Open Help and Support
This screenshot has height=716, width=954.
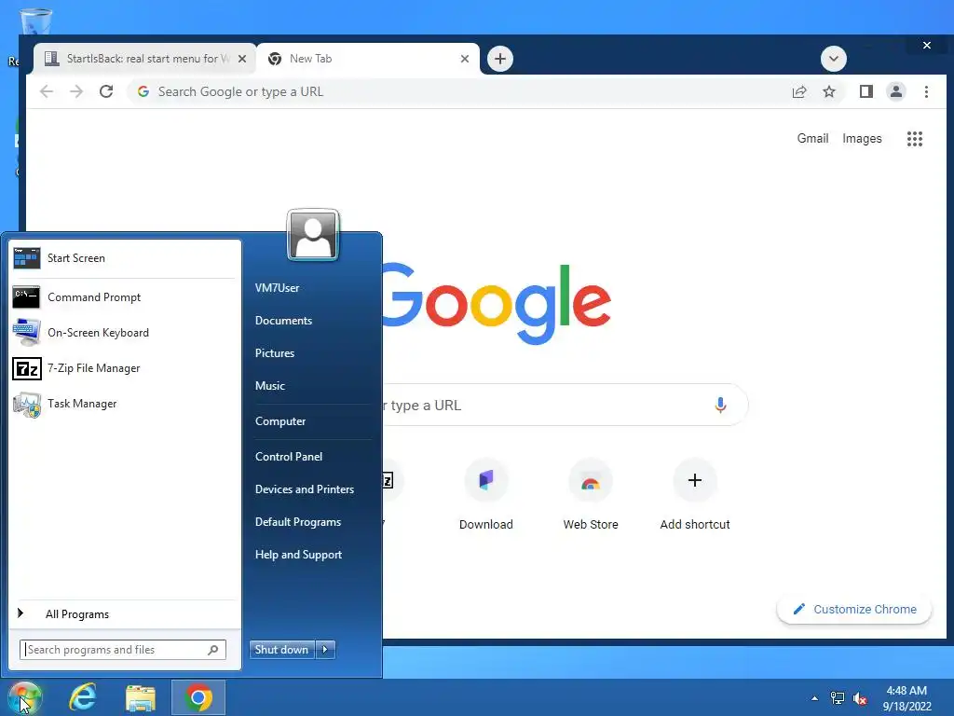tap(299, 555)
